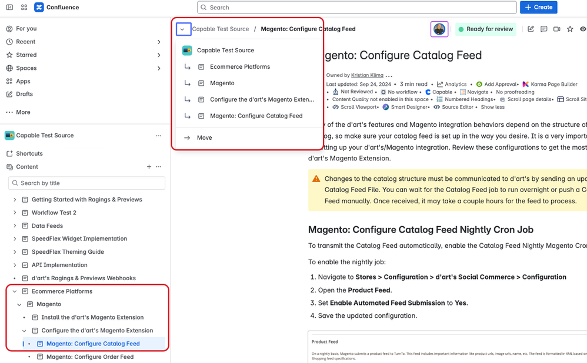Screen dimensions: 587x363
Task: Click Add Approval
Action: [497, 84]
